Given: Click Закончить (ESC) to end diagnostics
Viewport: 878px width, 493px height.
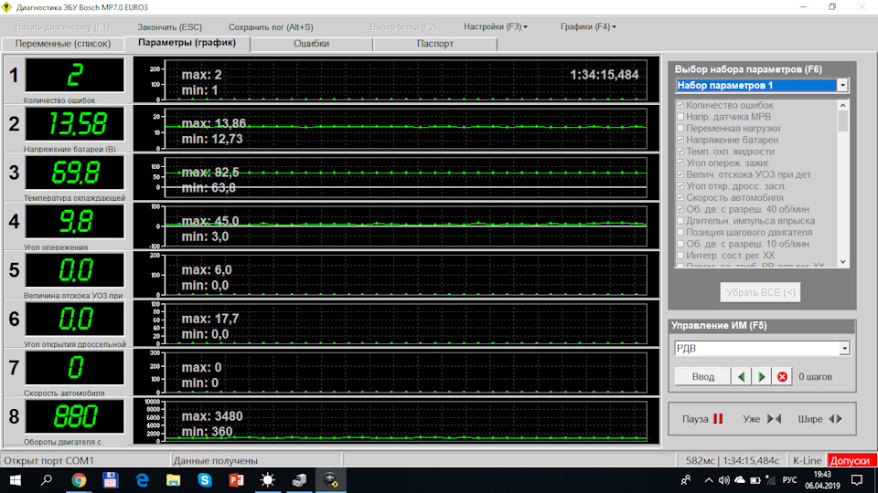Looking at the screenshot, I should coord(170,26).
